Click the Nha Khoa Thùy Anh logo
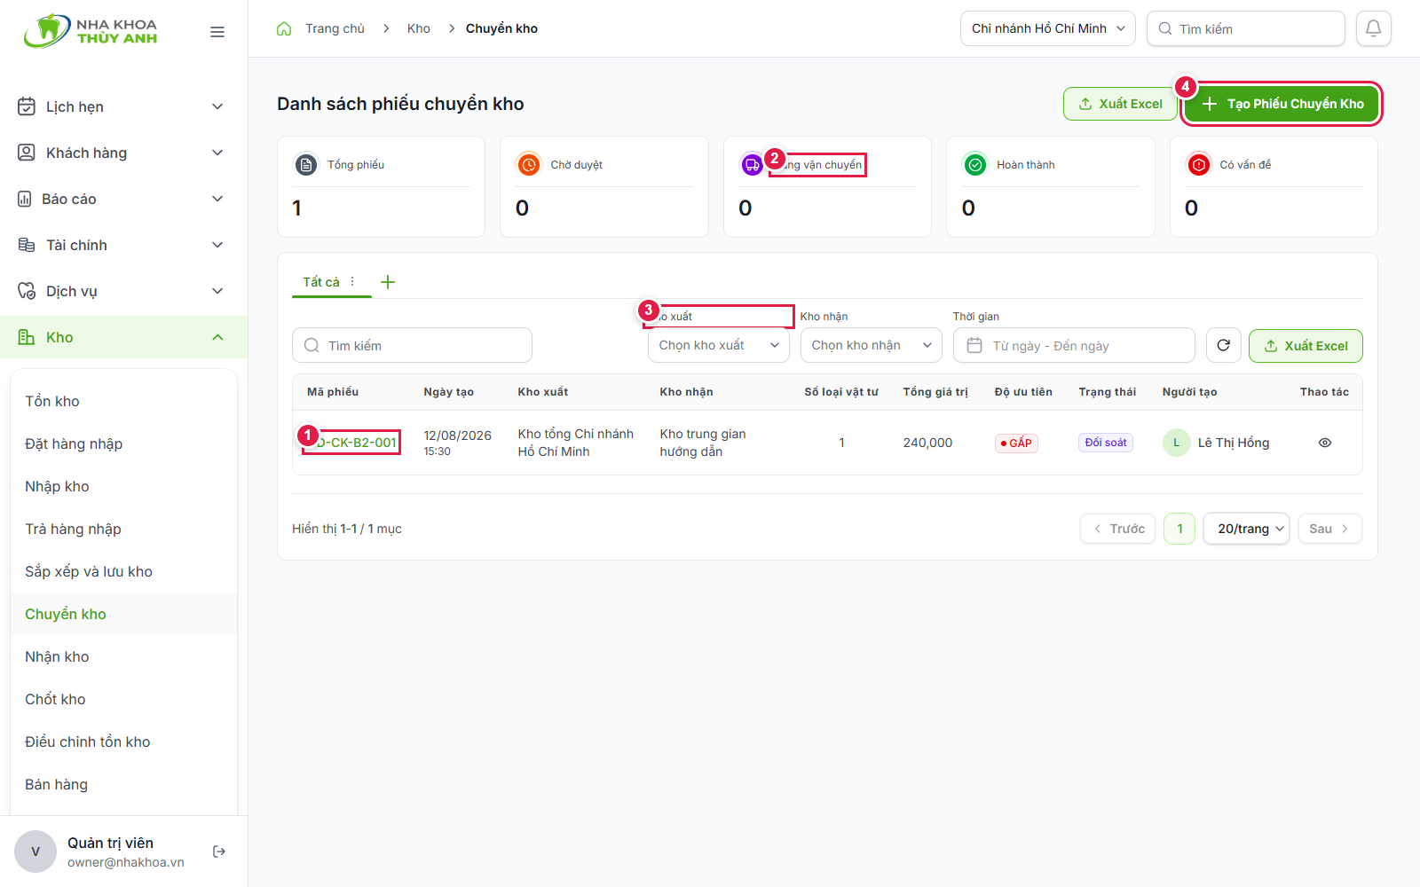This screenshot has height=887, width=1420. (91, 31)
